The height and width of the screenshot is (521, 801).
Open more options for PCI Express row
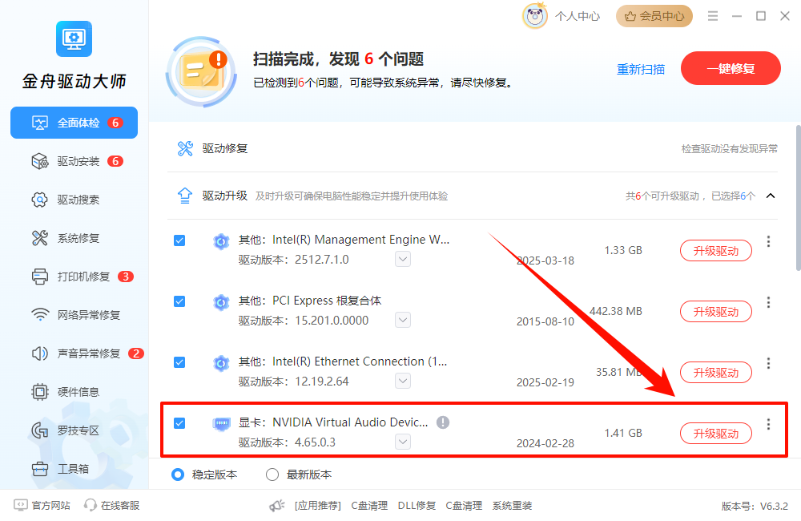(x=768, y=302)
